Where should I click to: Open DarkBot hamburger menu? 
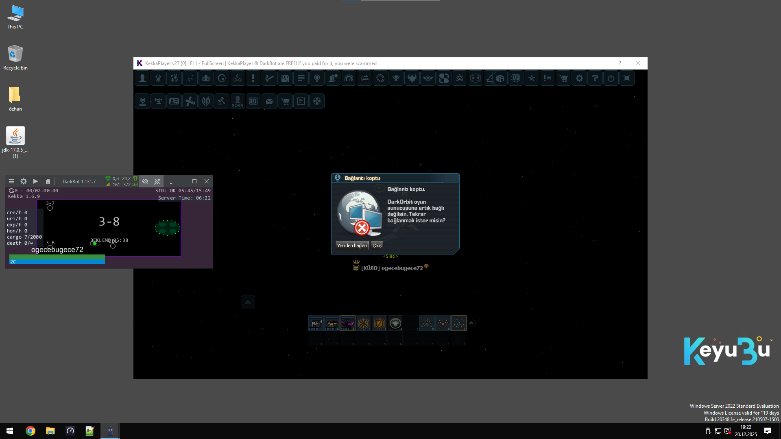11,181
